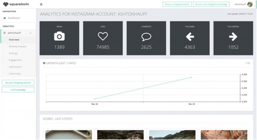The height and width of the screenshot is (140, 257).
Task: Click the Follower left arrow icon
Action: tap(190, 37)
